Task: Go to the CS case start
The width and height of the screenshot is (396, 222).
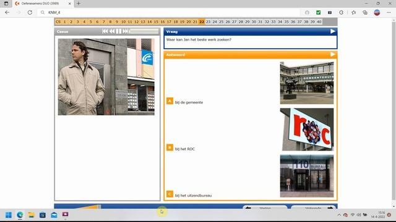Action: (x=58, y=22)
